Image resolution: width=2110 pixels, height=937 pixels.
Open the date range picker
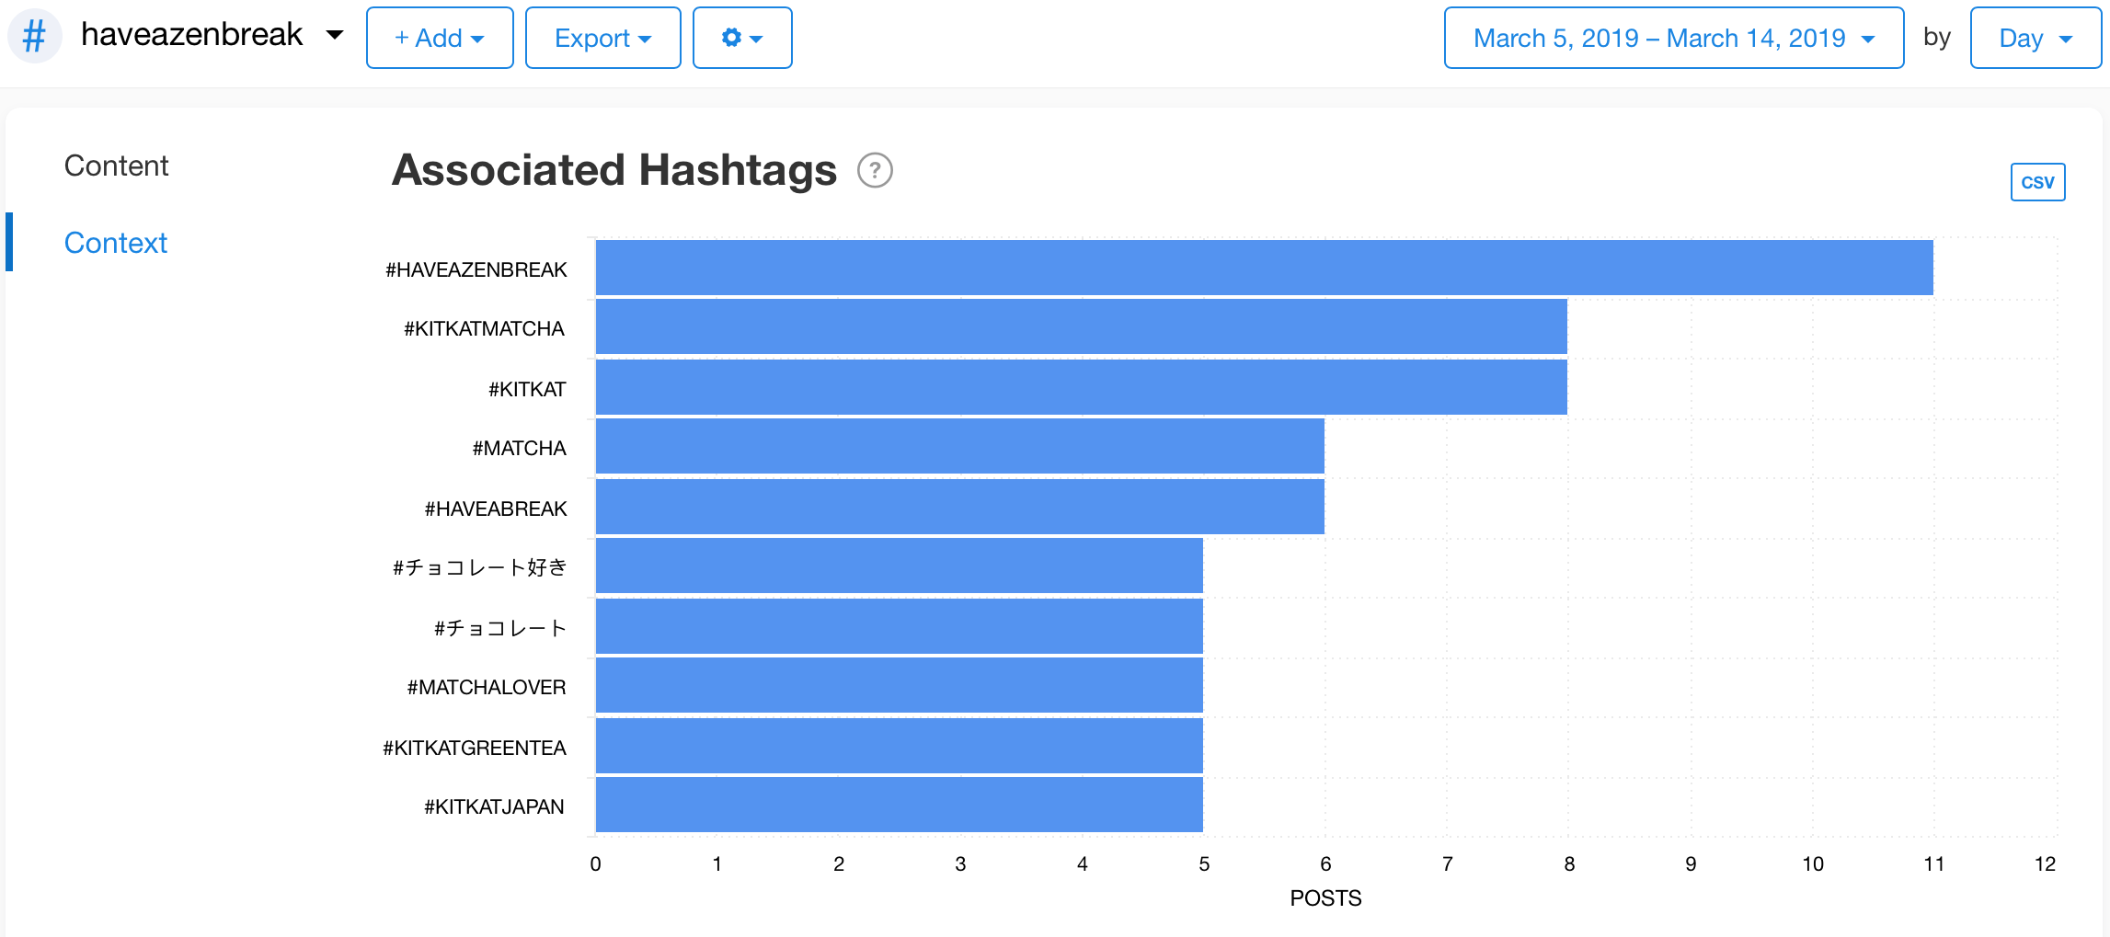click(x=1673, y=38)
